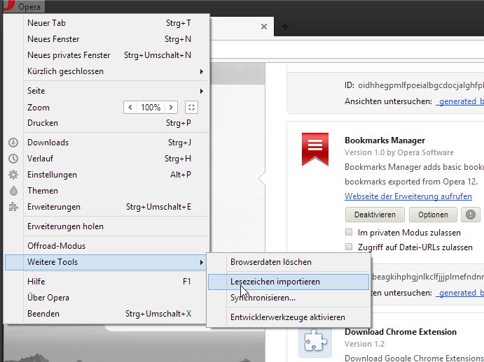The height and width of the screenshot is (362, 484).
Task: Expand Kürzlich geschlossen submenu
Action: pyautogui.click(x=106, y=71)
